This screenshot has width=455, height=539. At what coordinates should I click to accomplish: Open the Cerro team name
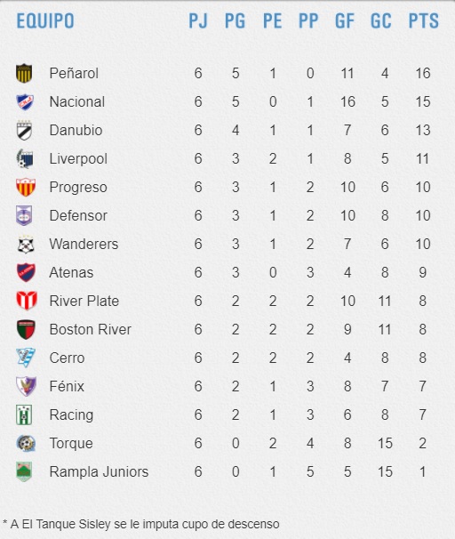click(x=67, y=358)
